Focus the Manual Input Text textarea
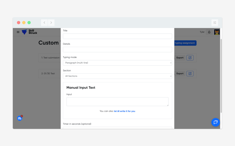Image resolution: width=235 pixels, height=146 pixels. pos(117,102)
